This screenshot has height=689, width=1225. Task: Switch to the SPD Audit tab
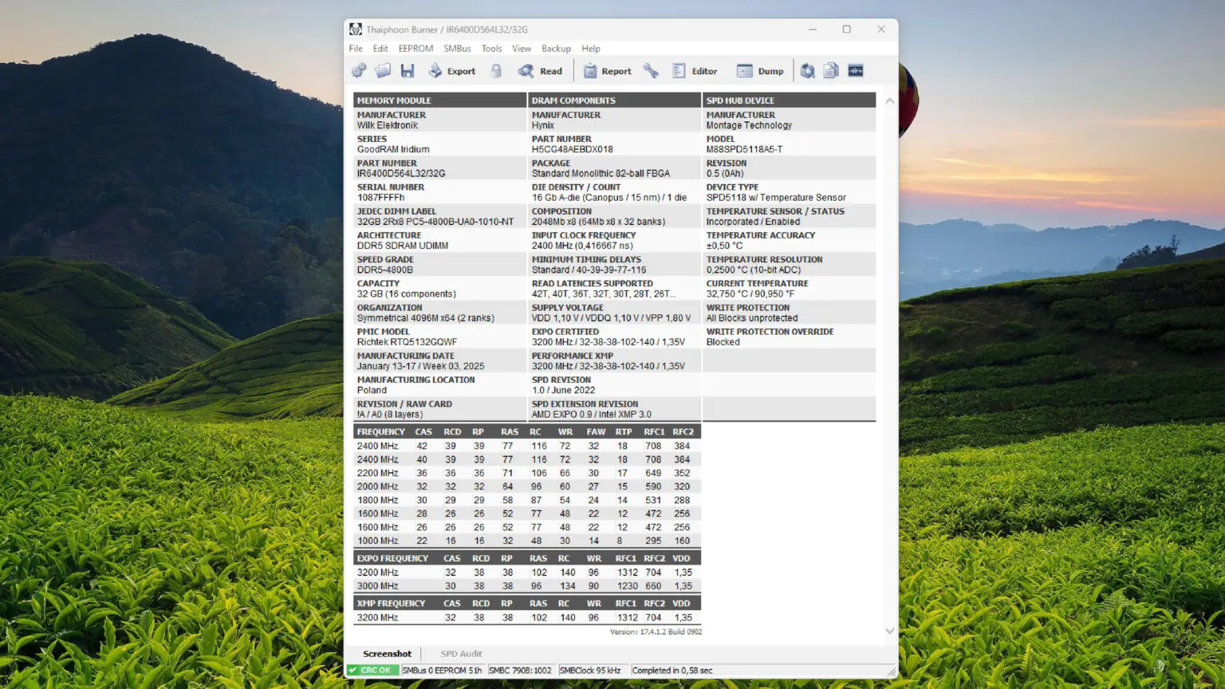[461, 653]
